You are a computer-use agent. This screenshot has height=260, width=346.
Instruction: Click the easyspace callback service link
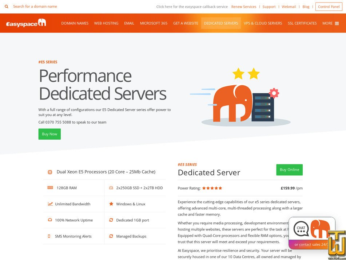pyautogui.click(x=192, y=7)
